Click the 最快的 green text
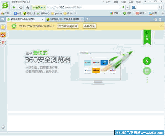Image resolution: width=165 pixels, height=136 pixels. tap(40, 53)
